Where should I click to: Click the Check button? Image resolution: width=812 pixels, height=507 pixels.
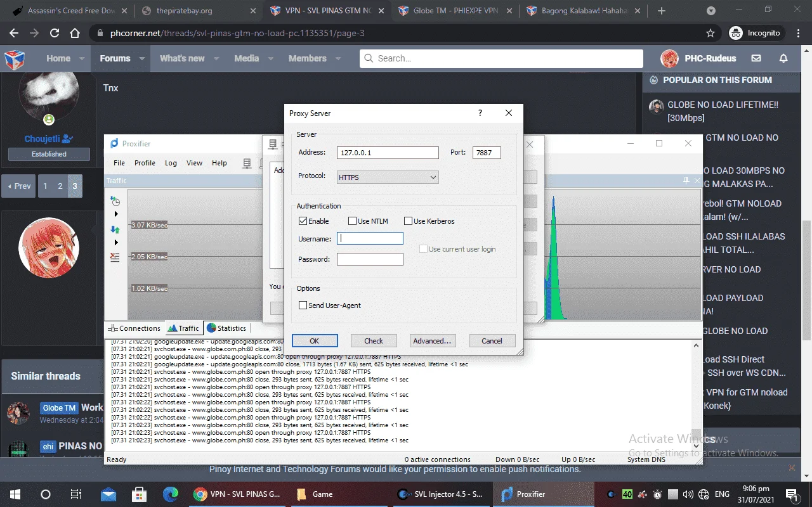pos(374,340)
